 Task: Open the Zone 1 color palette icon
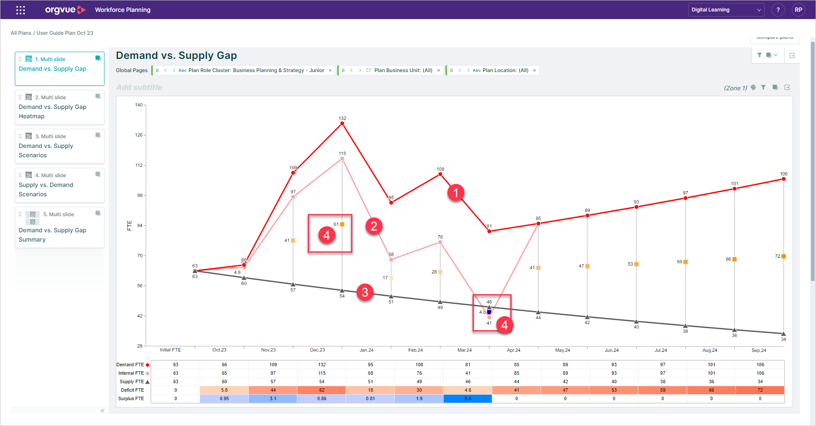(x=754, y=87)
